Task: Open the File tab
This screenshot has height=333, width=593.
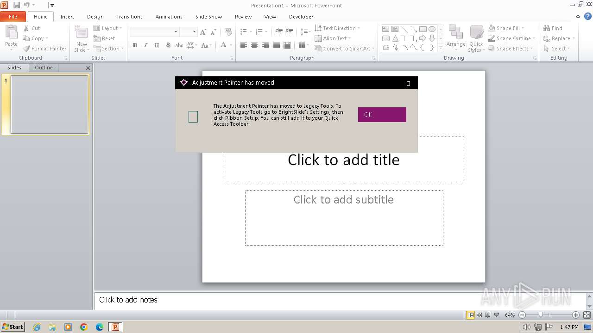Action: pos(13,17)
